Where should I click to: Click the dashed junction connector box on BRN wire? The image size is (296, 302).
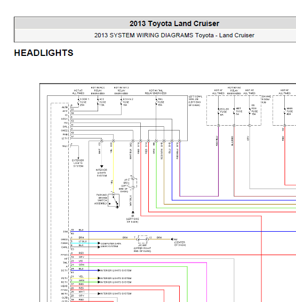[x=142, y=239]
